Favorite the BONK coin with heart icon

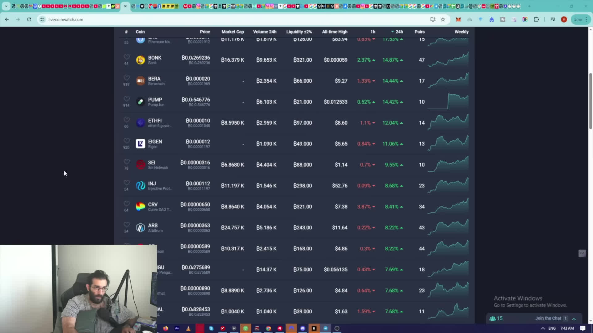[x=126, y=57]
